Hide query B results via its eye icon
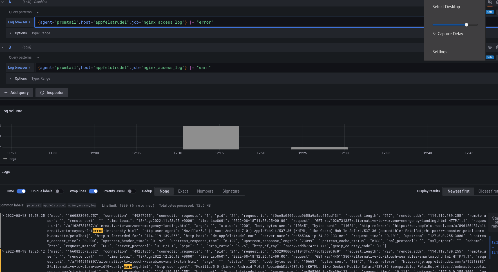 click(490, 47)
